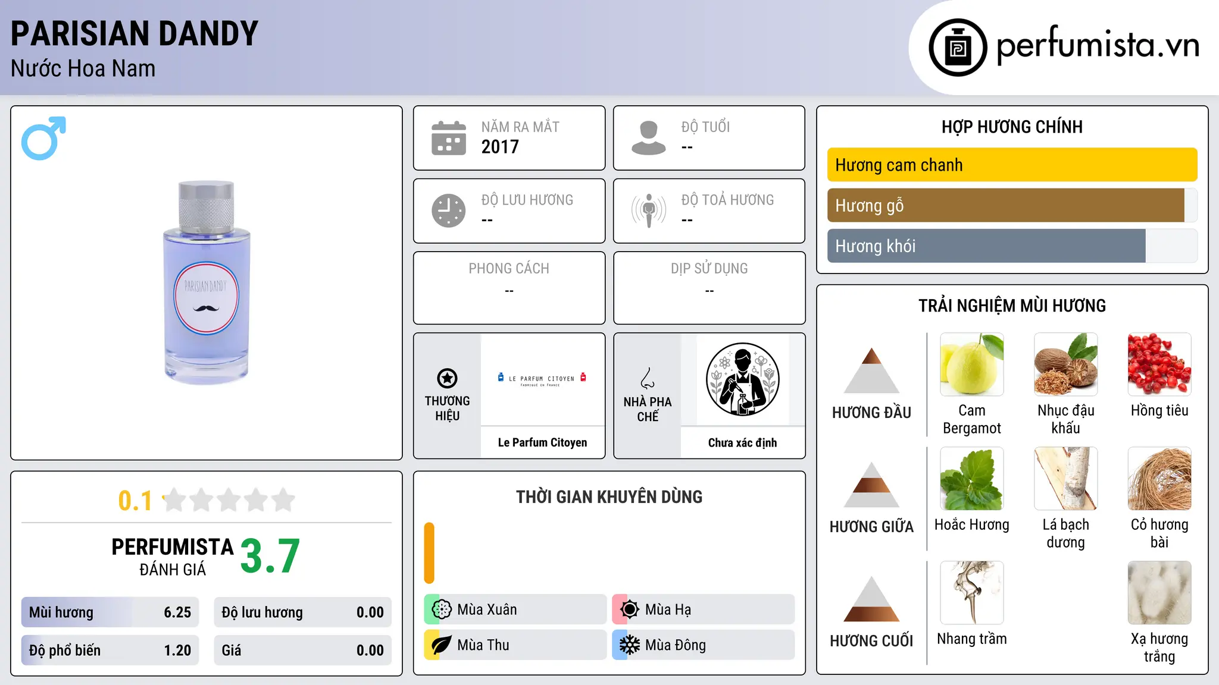Click the HƯƠNG CUỐI label
The image size is (1219, 685).
point(872,641)
